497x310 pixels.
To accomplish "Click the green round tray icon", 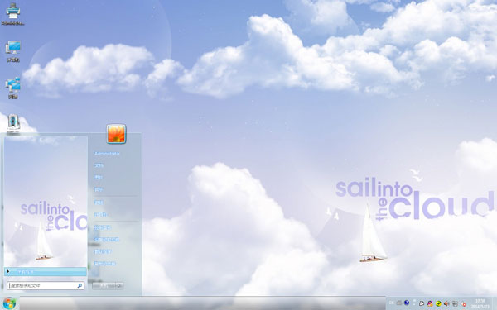I will click(x=438, y=303).
